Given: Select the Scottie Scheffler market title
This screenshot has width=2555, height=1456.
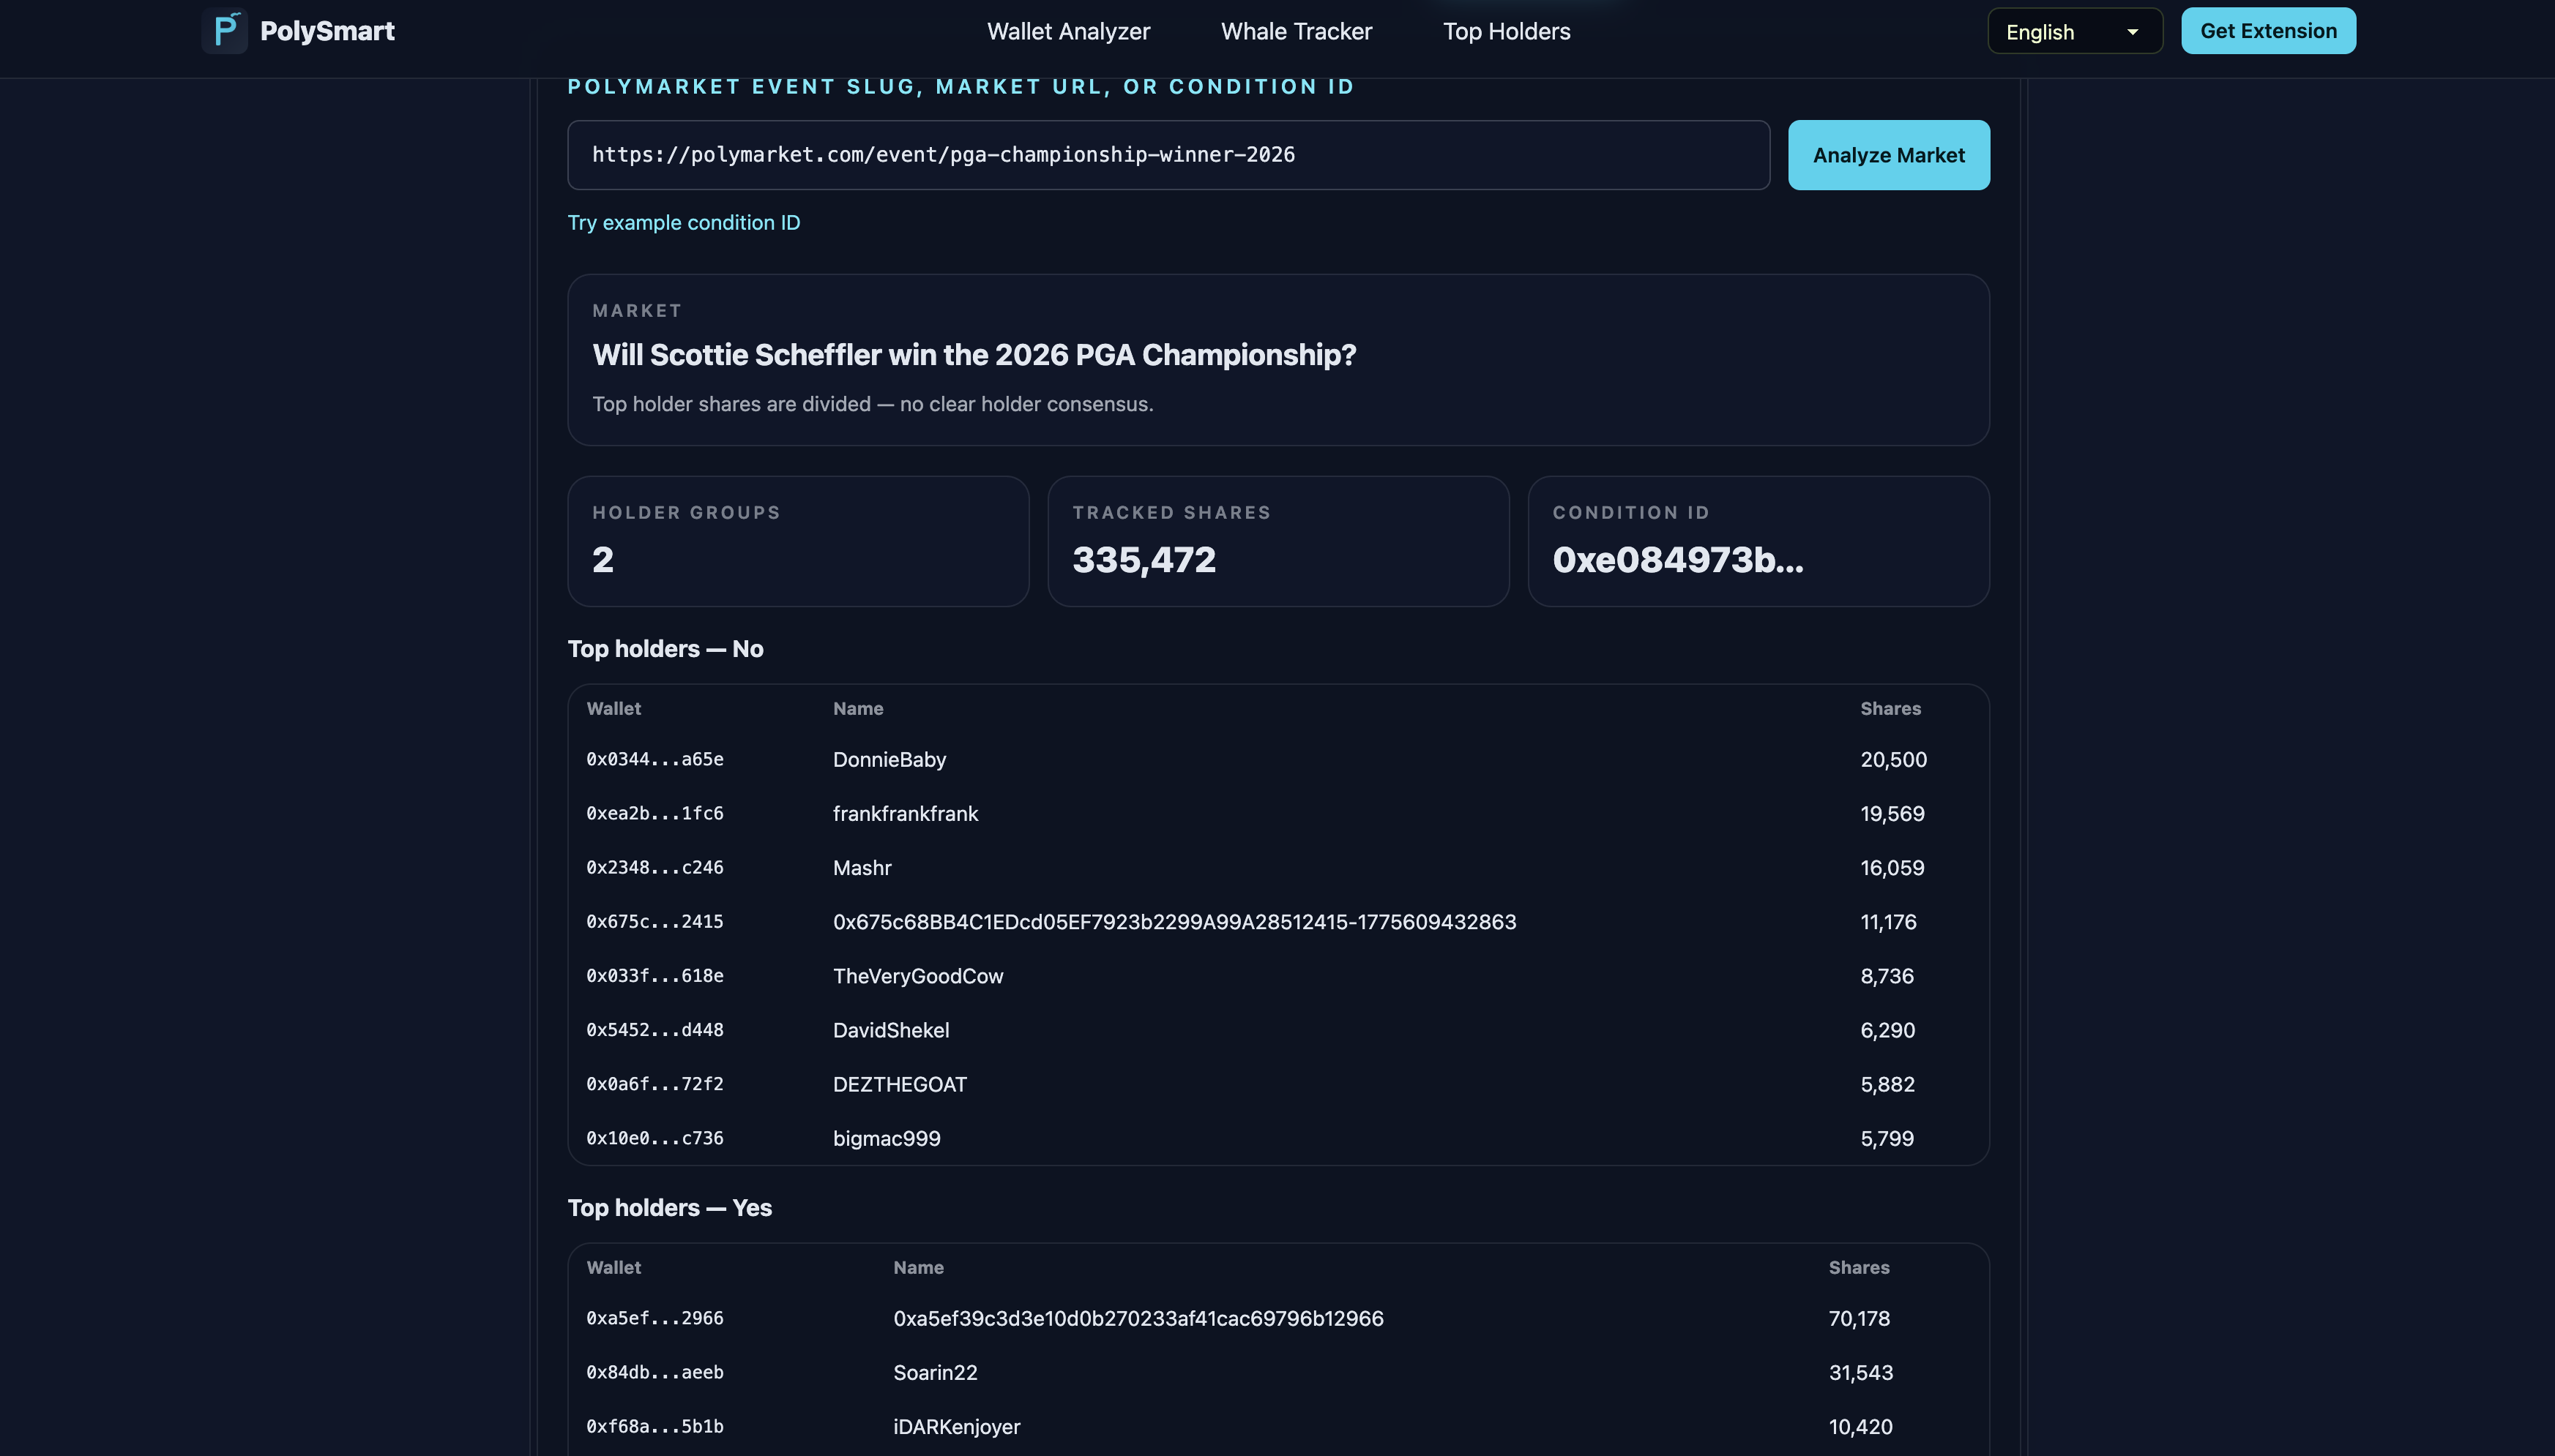Looking at the screenshot, I should pos(974,355).
